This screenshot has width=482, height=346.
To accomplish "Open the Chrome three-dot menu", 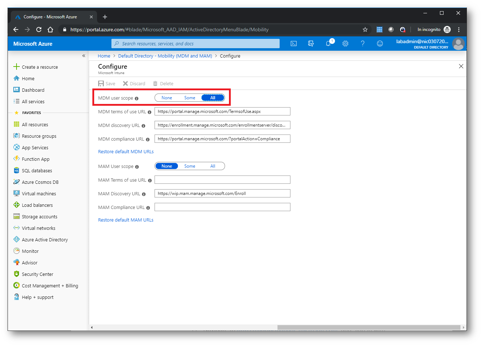I will pos(459,29).
